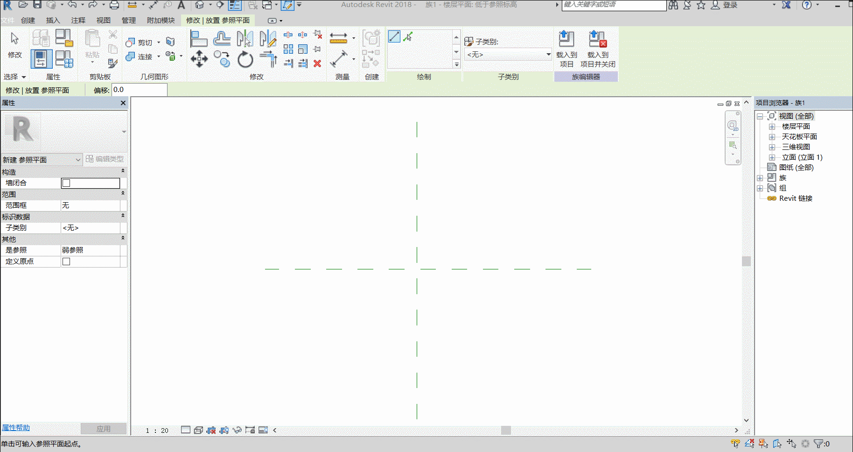Expand the 楼层平面 tree node

click(772, 127)
